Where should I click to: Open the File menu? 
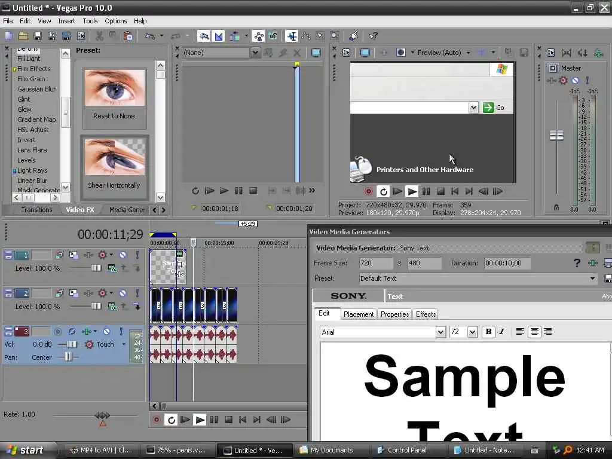pyautogui.click(x=8, y=21)
